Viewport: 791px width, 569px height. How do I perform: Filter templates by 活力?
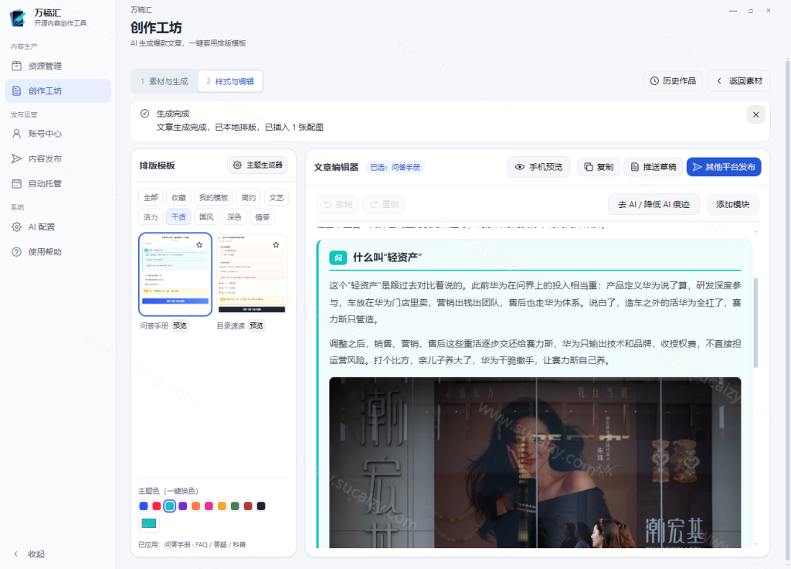point(151,217)
